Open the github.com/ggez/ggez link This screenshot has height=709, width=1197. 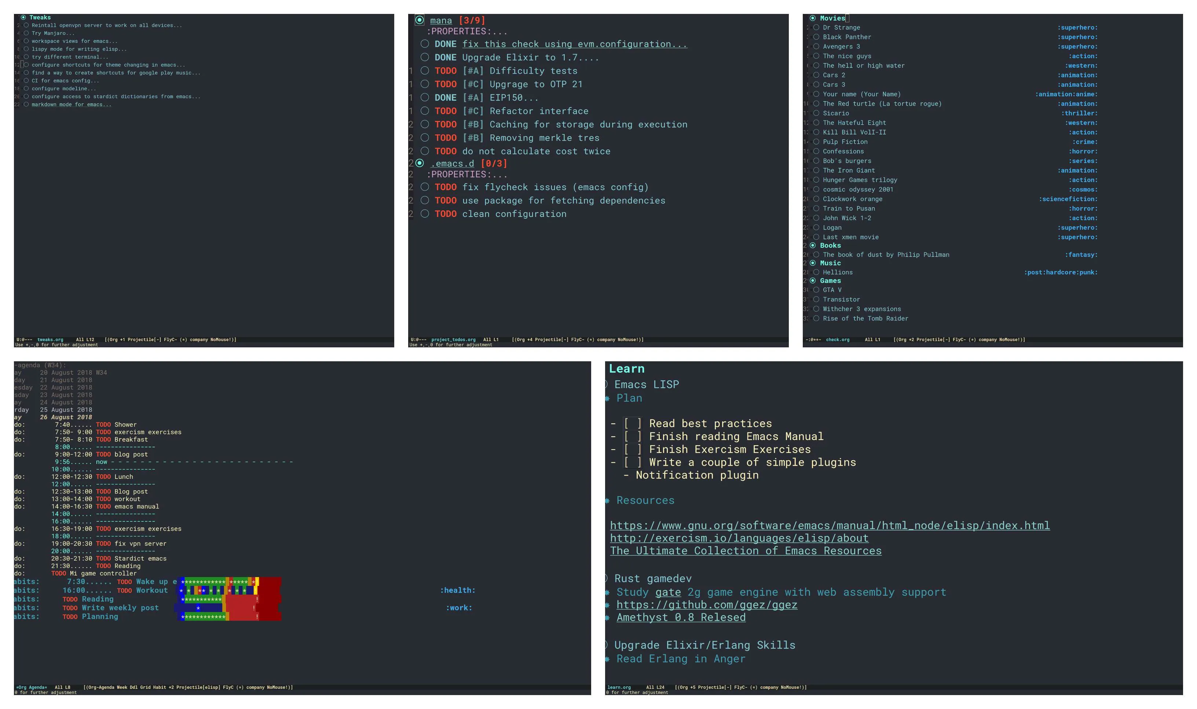pyautogui.click(x=707, y=605)
